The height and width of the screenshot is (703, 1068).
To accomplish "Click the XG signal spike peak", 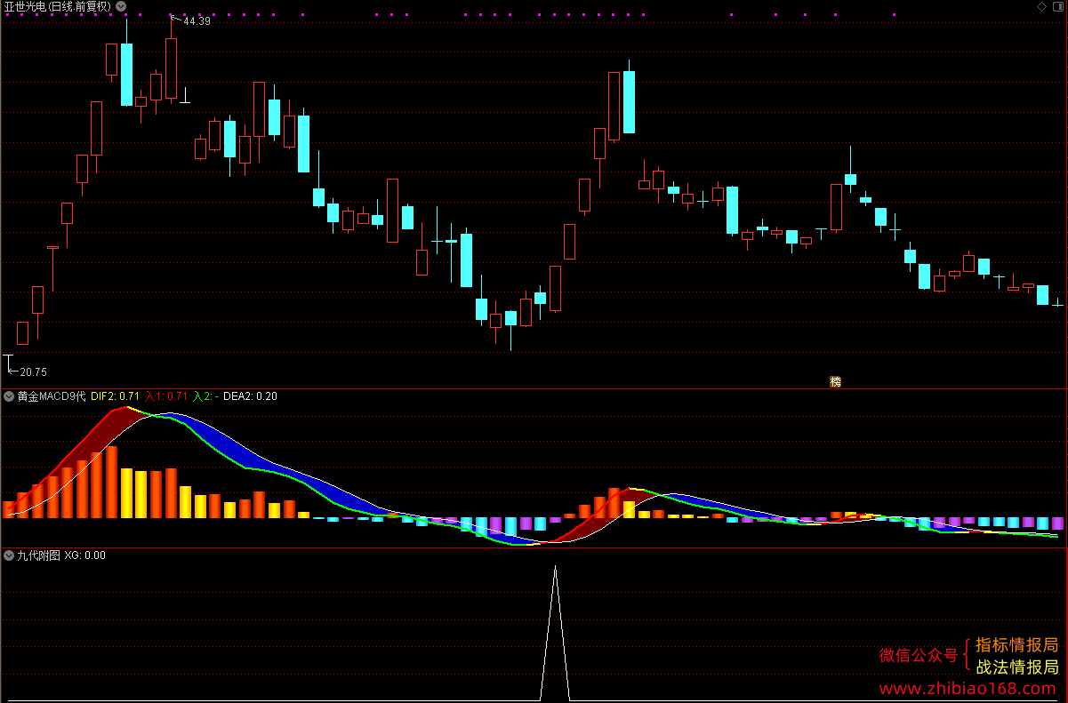I will [555, 569].
